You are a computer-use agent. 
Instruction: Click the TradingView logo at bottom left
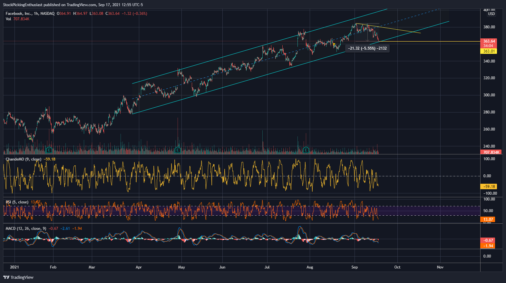pos(18,277)
